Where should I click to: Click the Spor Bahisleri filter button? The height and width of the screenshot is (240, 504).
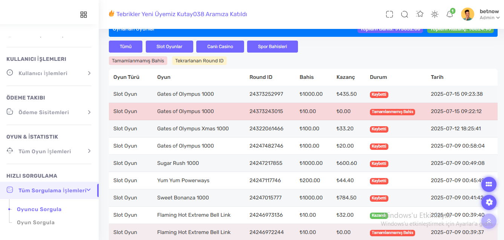(x=272, y=47)
